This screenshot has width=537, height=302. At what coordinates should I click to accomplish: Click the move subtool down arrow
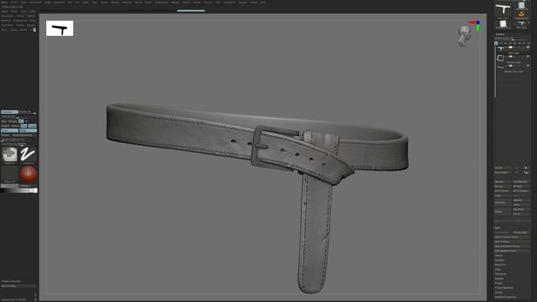tap(526, 172)
